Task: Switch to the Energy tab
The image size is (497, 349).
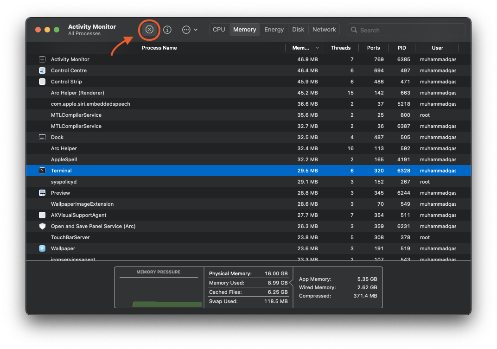Action: click(274, 30)
